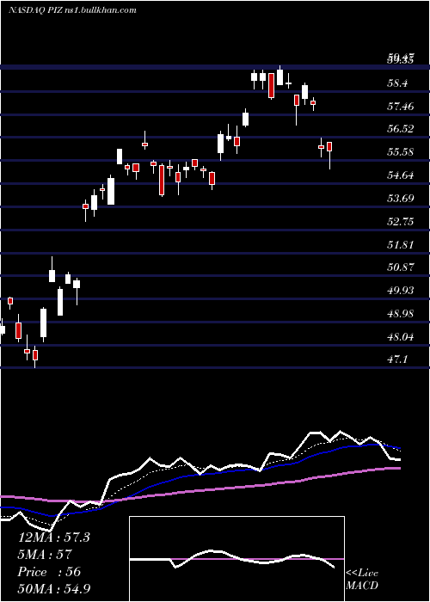Screen dimensions: 430x602
Task: Select the 52.75 price axis label
Action: pyautogui.click(x=401, y=222)
